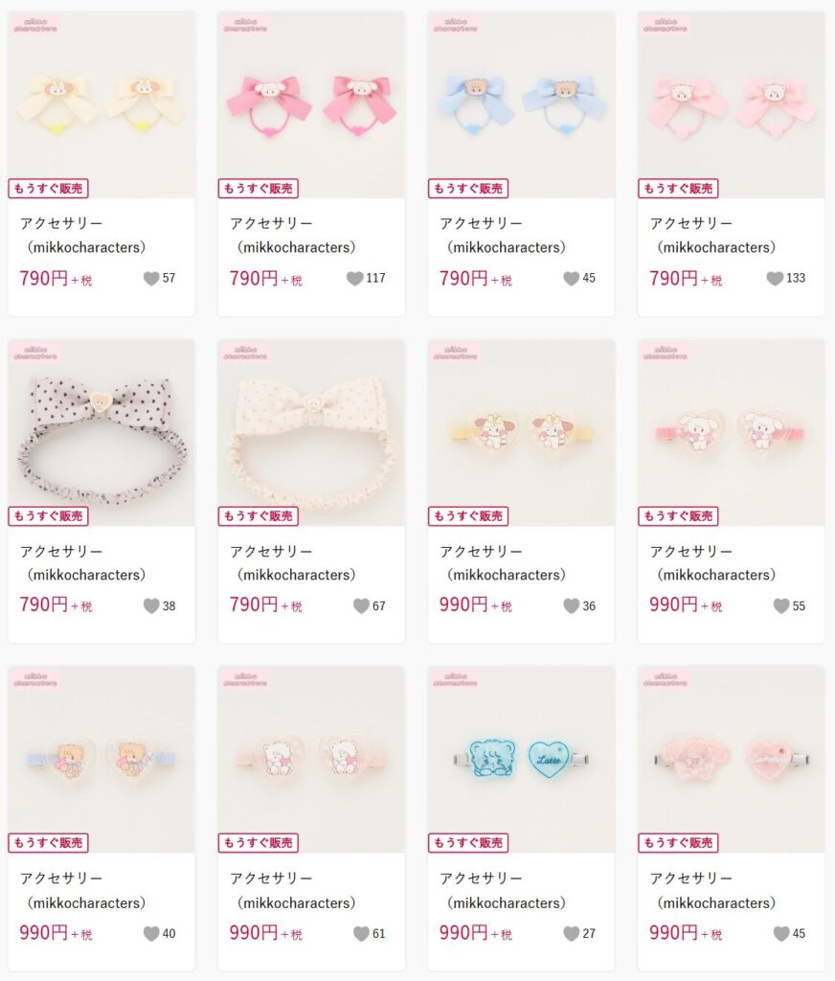Like the blue Latte bear clip, 27 likes

pos(571,933)
